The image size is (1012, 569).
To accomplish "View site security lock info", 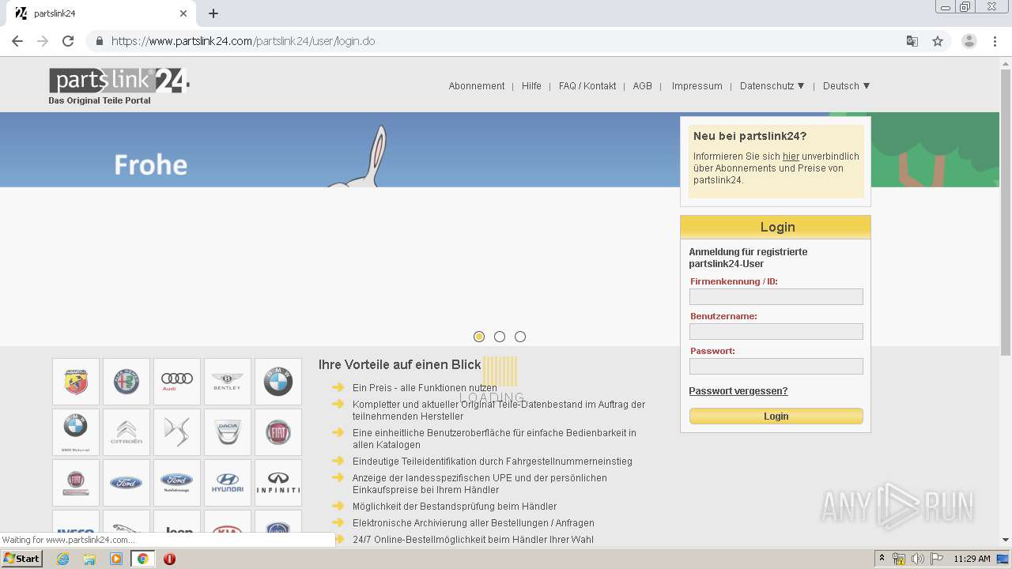I will pos(99,41).
